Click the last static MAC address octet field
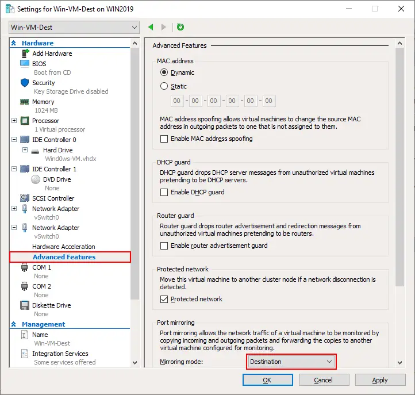 pos(269,101)
